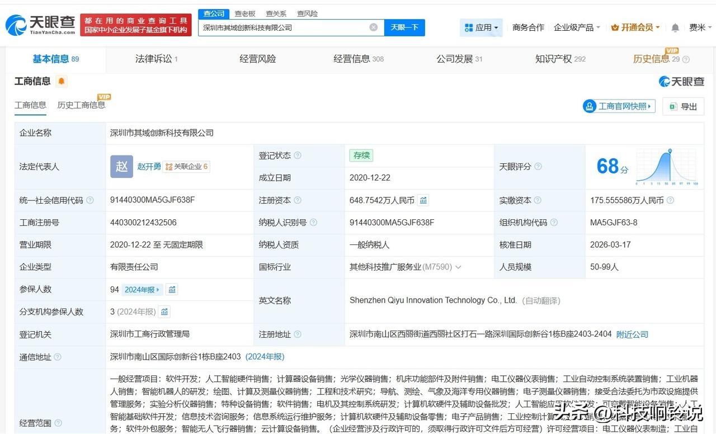Open chart icon in the 参保人数 row
The height and width of the screenshot is (434, 716).
point(172,290)
